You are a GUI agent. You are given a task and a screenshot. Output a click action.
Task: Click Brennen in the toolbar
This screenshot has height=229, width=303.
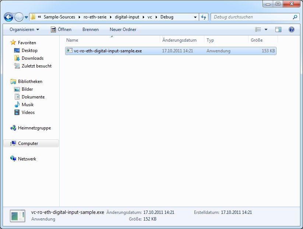pyautogui.click(x=90, y=30)
